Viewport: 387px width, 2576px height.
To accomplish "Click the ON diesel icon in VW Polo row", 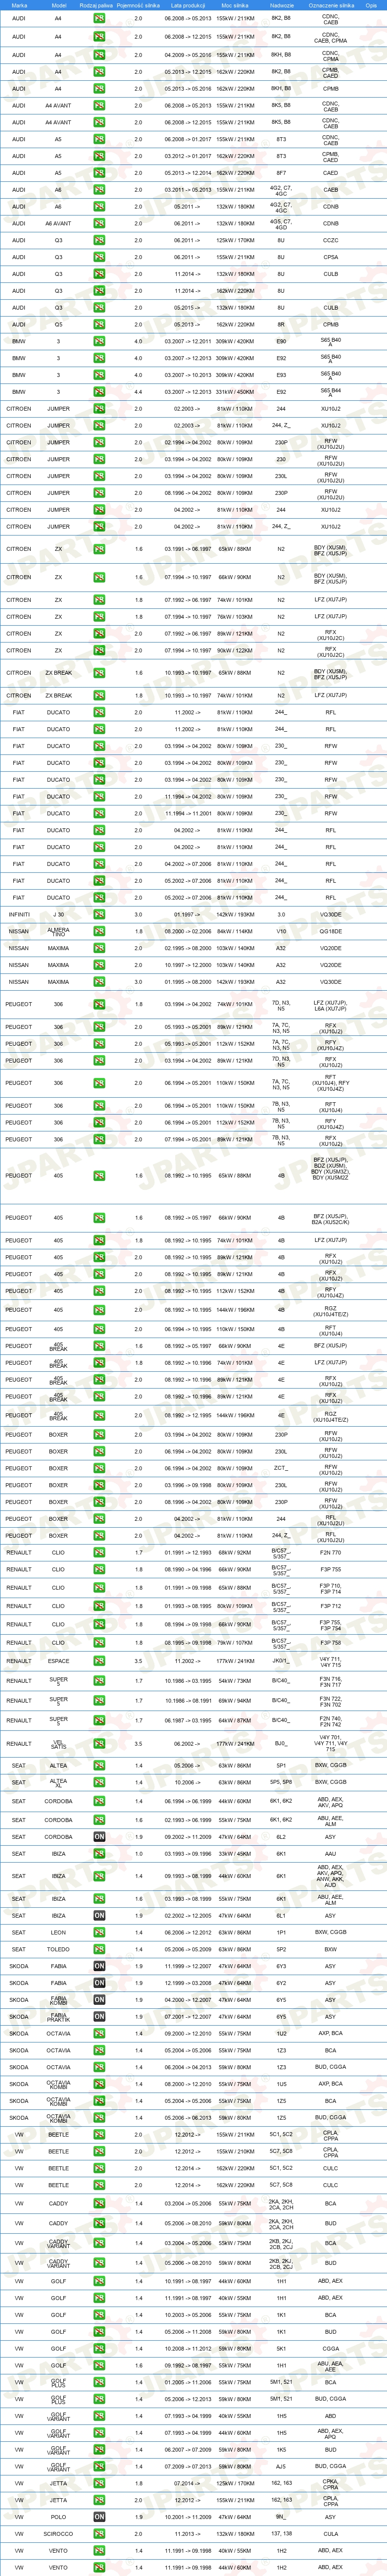I will (99, 2517).
